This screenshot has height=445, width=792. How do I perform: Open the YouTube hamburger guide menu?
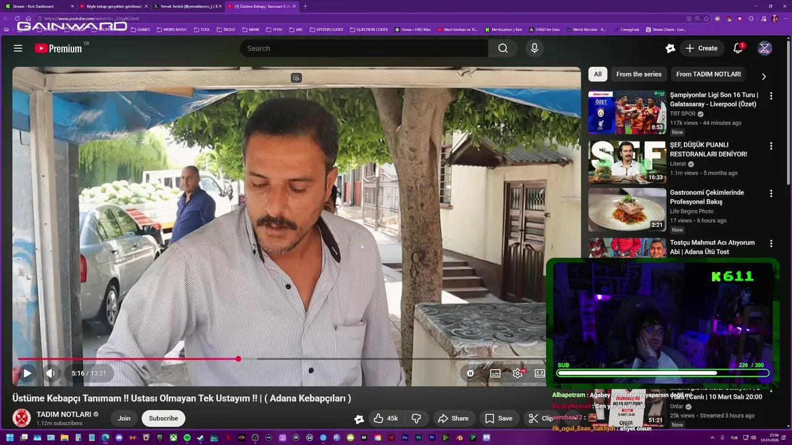pyautogui.click(x=18, y=48)
